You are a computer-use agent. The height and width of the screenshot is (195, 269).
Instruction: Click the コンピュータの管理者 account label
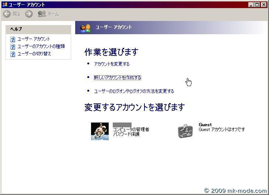click(x=131, y=130)
